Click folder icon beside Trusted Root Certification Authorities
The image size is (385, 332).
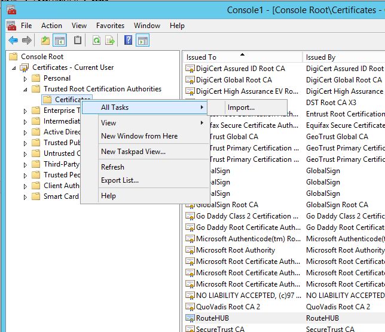36,89
